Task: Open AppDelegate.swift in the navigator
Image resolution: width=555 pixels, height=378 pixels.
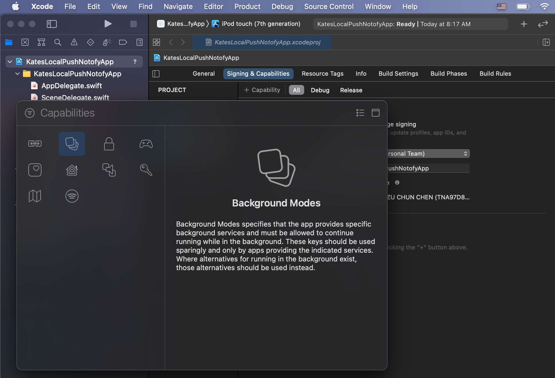Action: [x=71, y=86]
